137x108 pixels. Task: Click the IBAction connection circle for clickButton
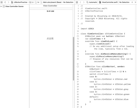[78, 67]
